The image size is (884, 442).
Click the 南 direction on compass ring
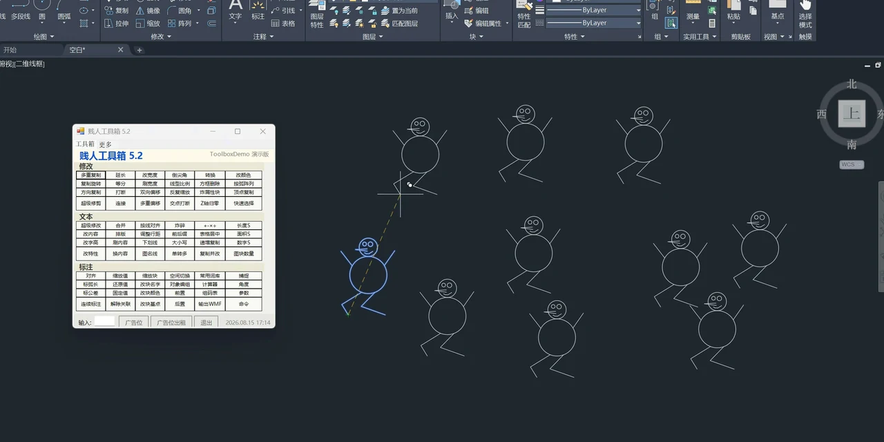pos(852,144)
